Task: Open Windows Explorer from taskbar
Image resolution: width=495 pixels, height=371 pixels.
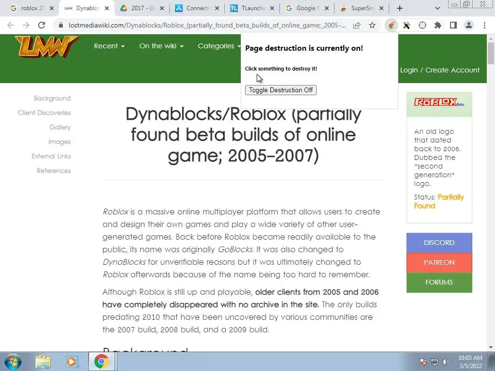Action: [x=43, y=362]
